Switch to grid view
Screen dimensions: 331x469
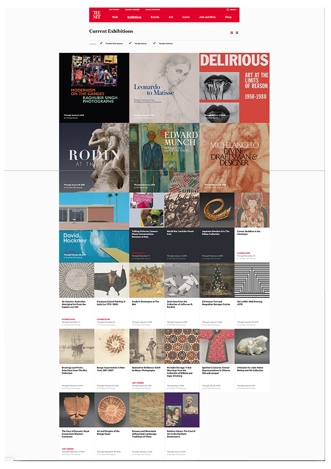click(x=232, y=33)
